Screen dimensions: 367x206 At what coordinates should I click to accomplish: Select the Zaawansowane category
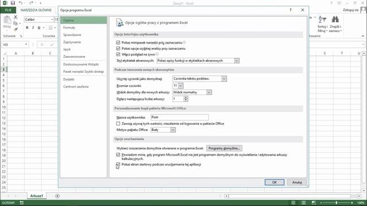tap(83, 57)
